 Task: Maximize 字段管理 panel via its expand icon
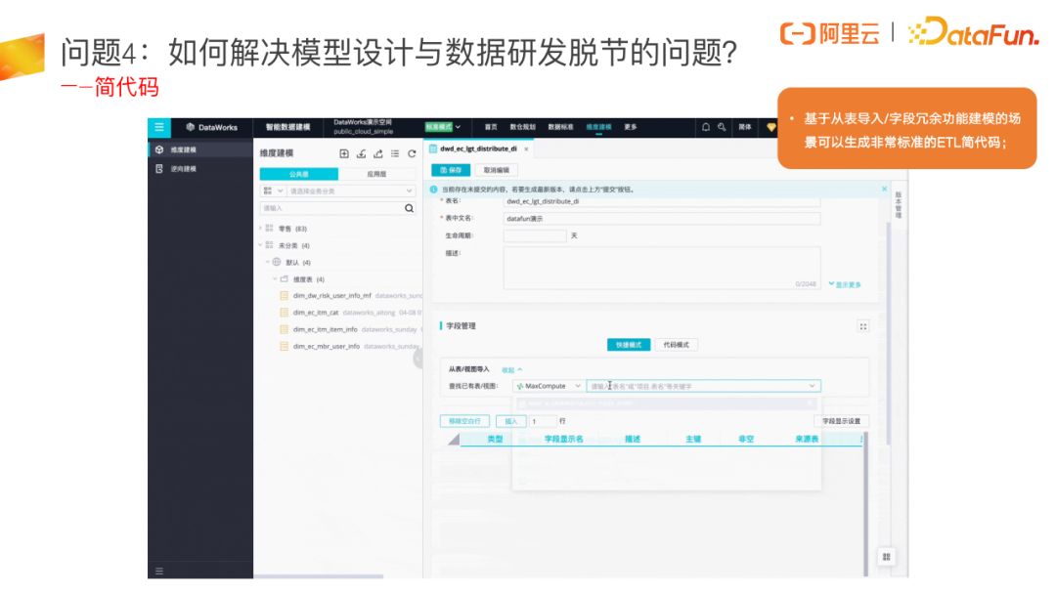[862, 326]
